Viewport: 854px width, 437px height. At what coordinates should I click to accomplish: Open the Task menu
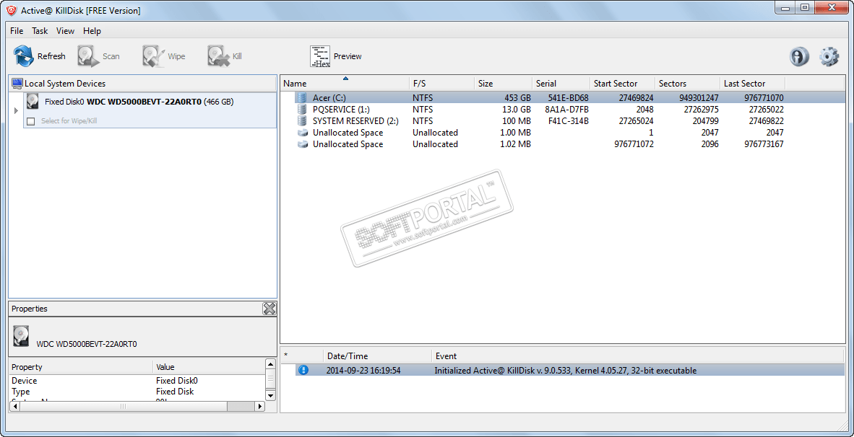pyautogui.click(x=40, y=31)
